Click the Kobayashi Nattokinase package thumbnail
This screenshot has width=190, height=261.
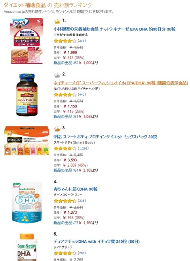coord(27,41)
